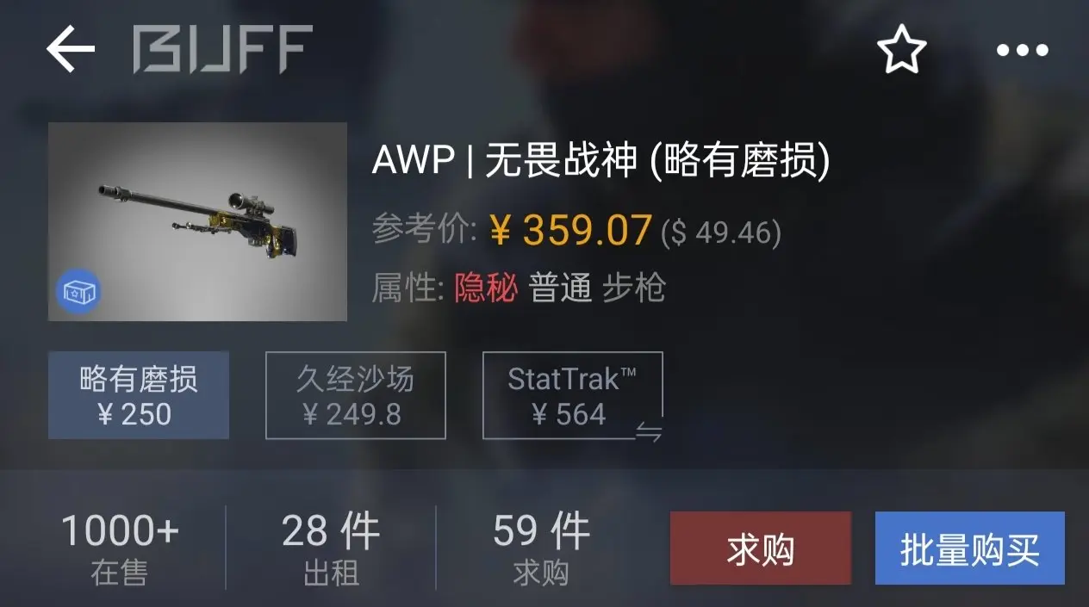Viewport: 1089px width, 607px height.
Task: Switch to the StatTrak™ ¥ 564 version
Action: [572, 395]
